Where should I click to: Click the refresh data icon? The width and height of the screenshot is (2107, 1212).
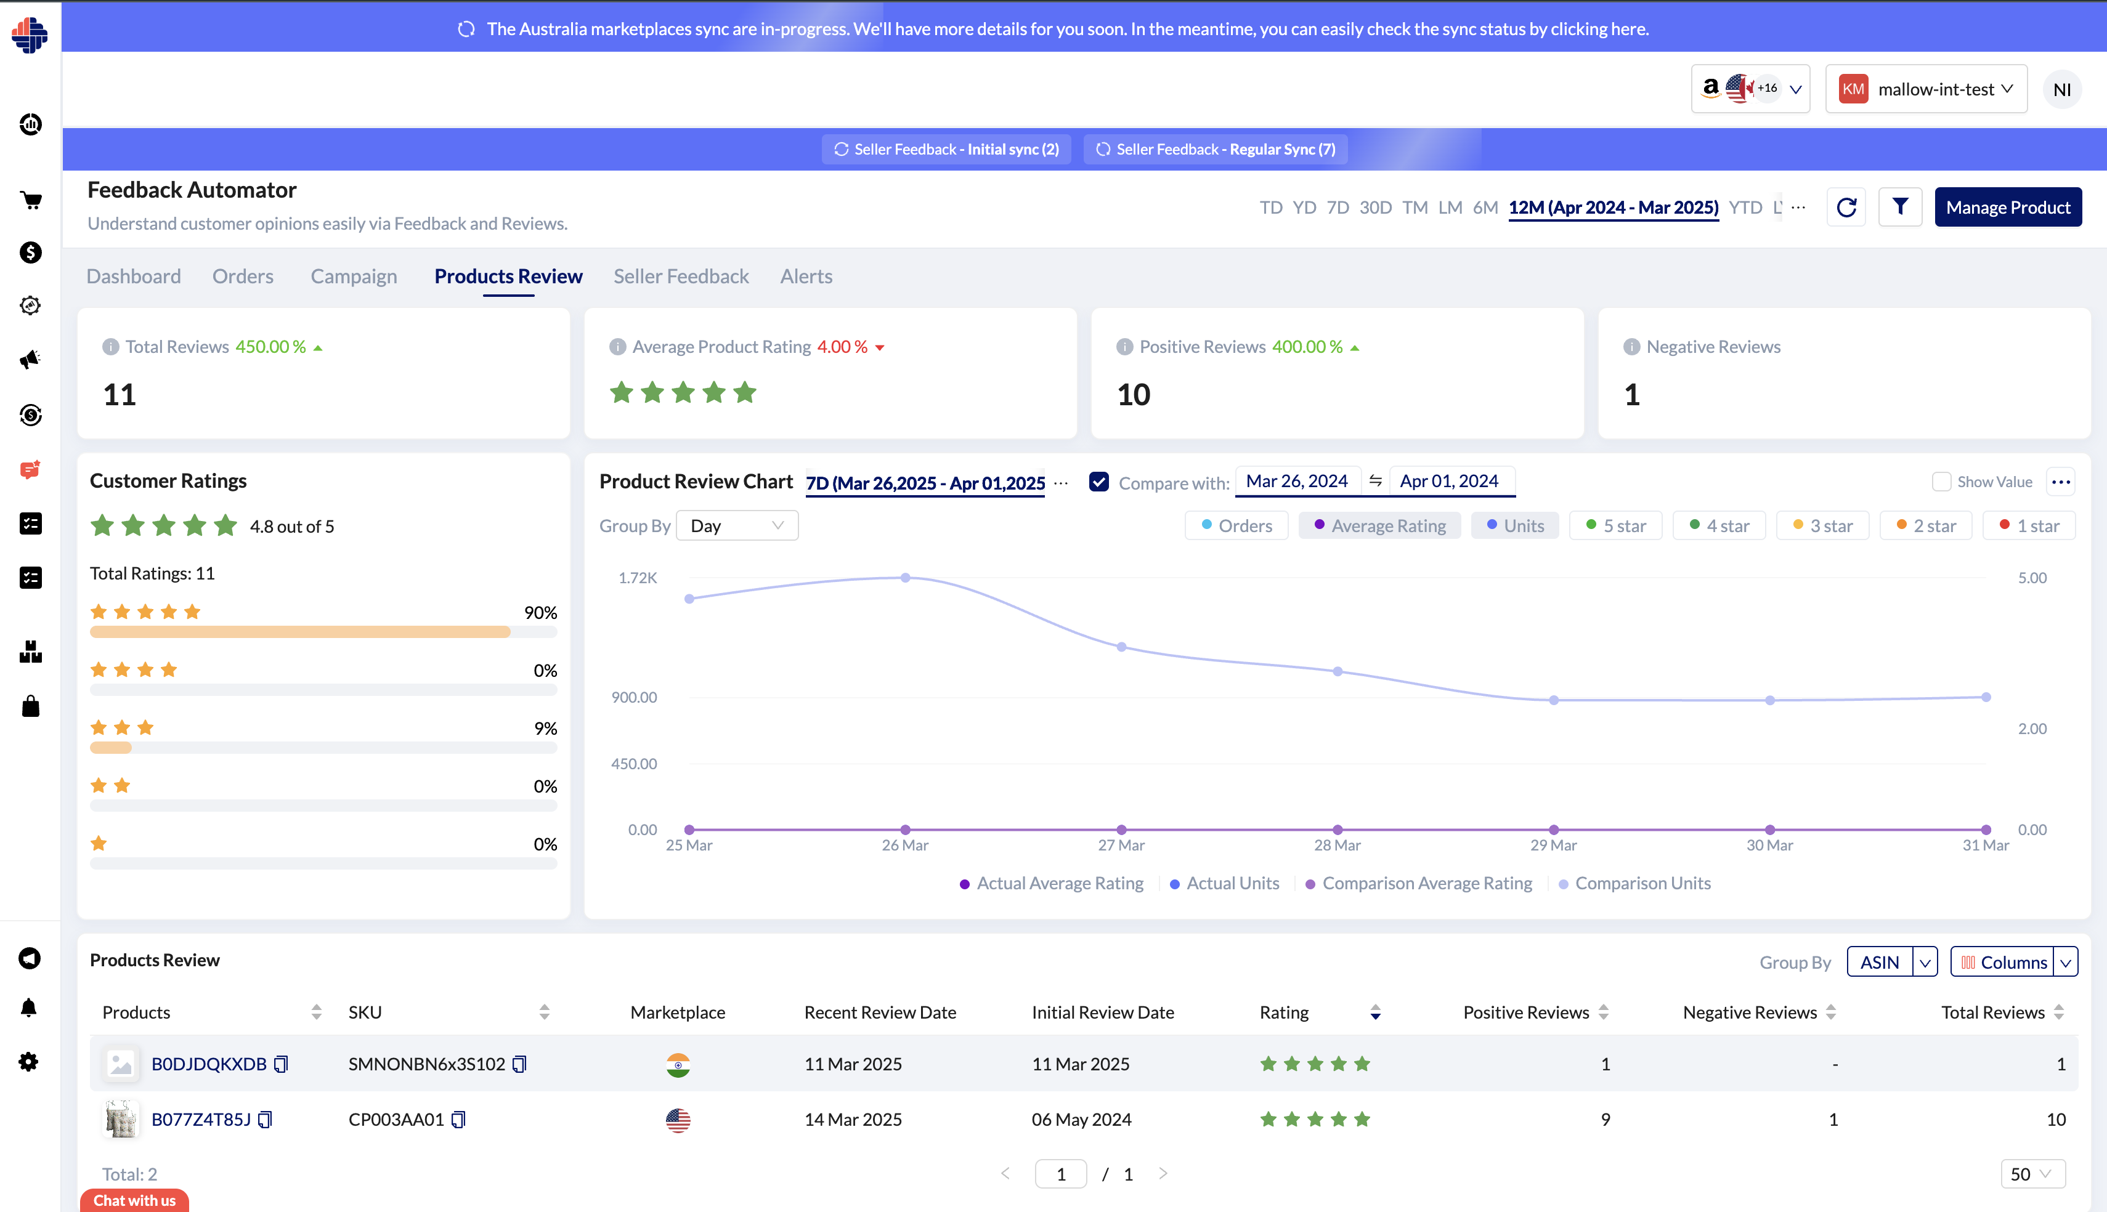click(x=1846, y=208)
